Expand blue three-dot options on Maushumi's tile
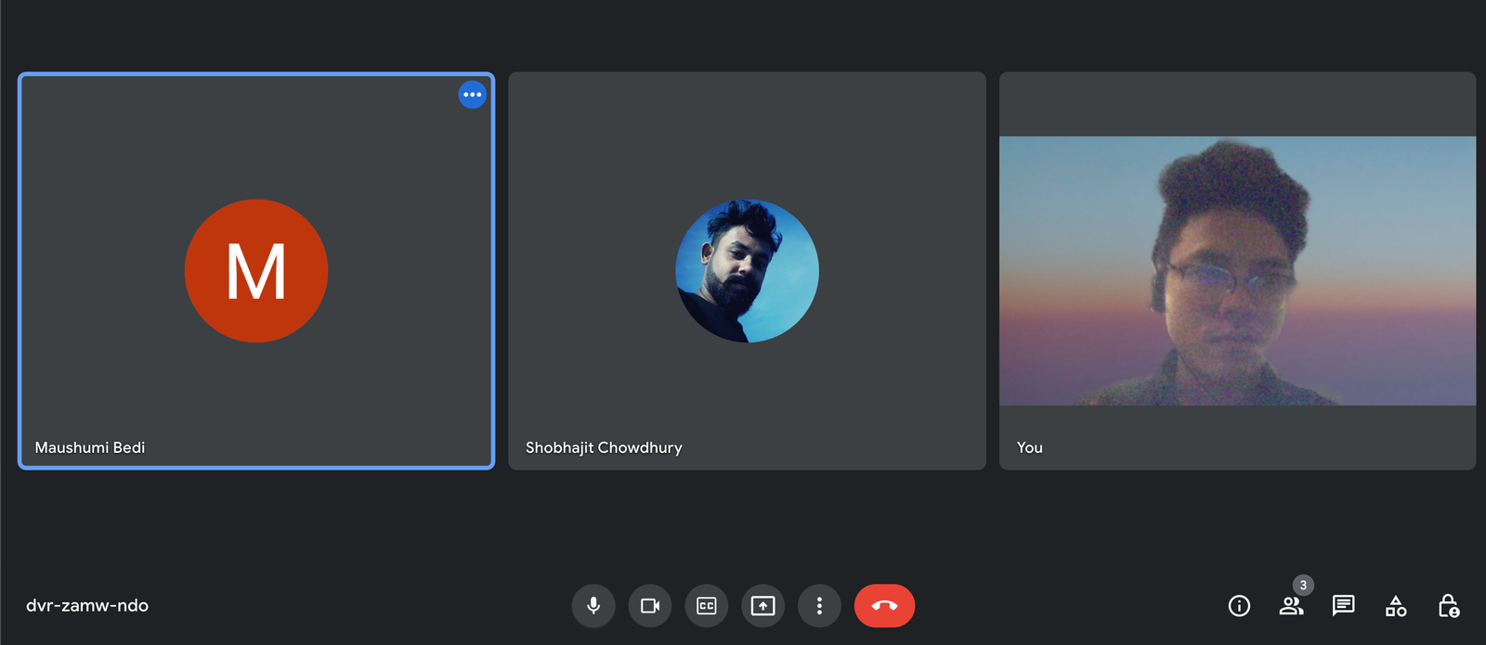The height and width of the screenshot is (645, 1486). coord(473,95)
